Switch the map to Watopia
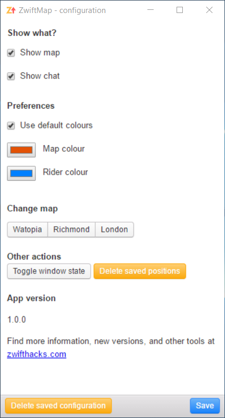 pos(27,229)
